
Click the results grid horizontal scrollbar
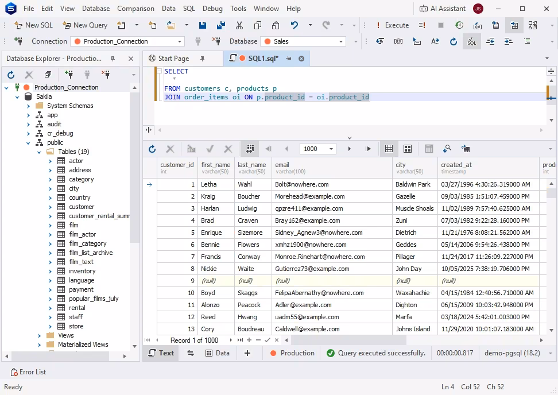[x=349, y=340]
